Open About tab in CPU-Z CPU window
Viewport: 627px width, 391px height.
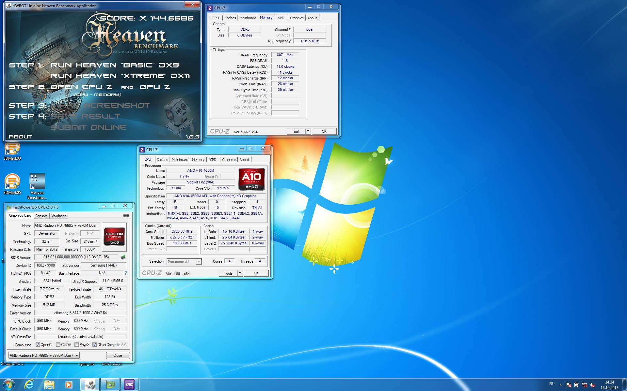coord(244,160)
